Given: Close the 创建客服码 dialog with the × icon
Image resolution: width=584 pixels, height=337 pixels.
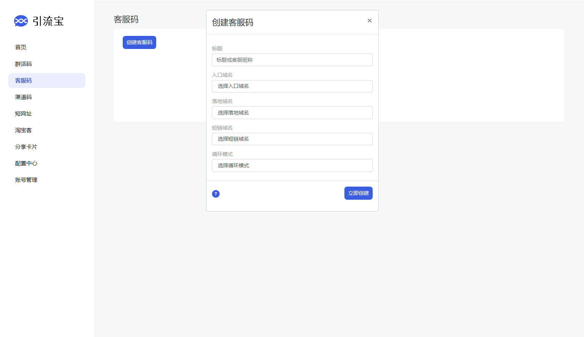Looking at the screenshot, I should 369,21.
